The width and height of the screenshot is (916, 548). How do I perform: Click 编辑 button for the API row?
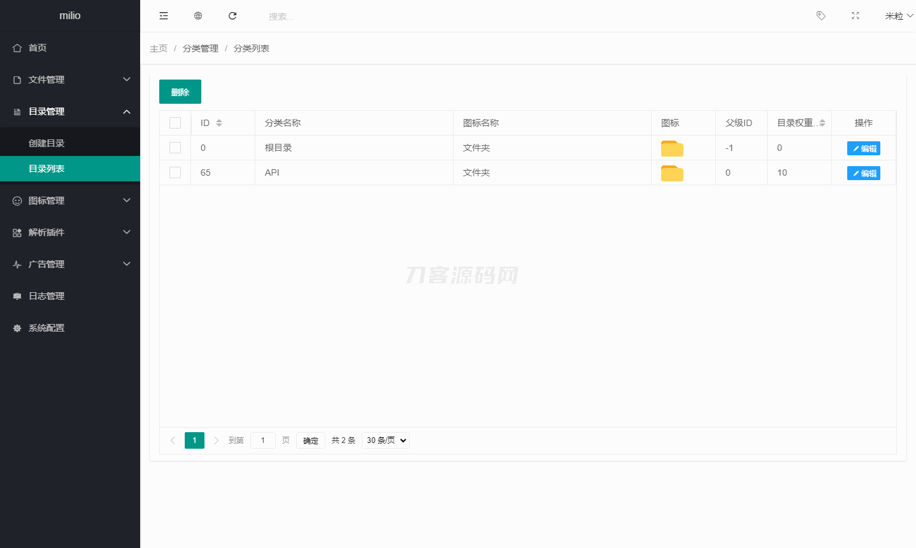coord(863,173)
